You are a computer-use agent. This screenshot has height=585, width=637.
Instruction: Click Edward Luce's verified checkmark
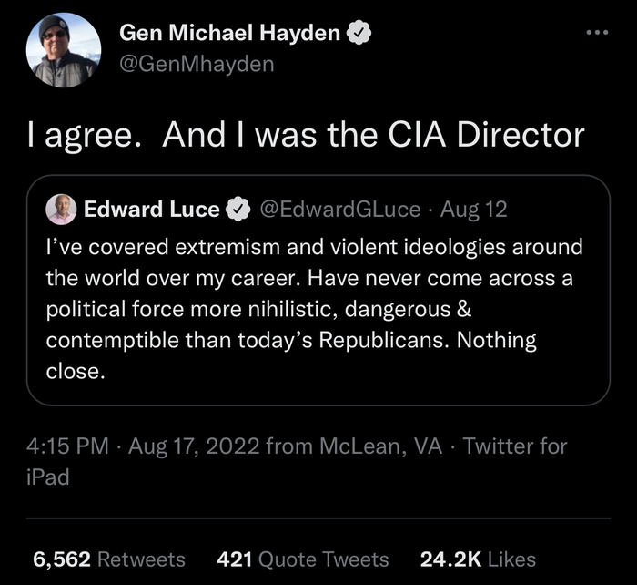[238, 210]
